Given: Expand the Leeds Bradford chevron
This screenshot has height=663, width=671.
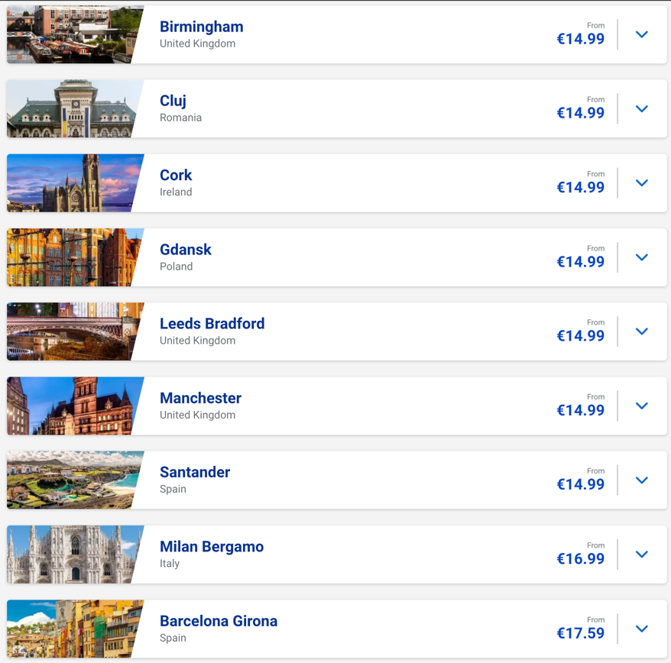Looking at the screenshot, I should click(x=642, y=331).
